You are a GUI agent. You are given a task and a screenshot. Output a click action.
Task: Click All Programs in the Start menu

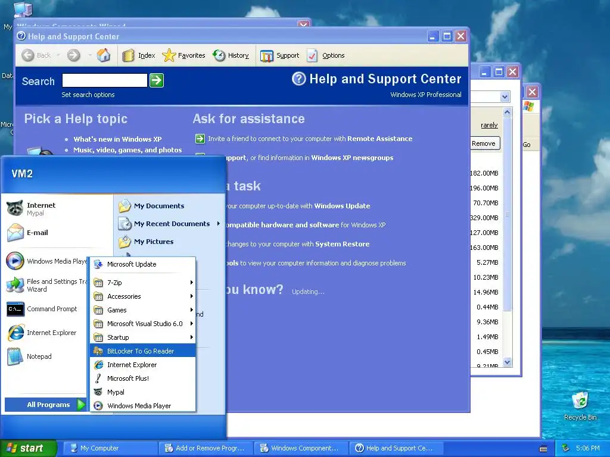tap(45, 405)
